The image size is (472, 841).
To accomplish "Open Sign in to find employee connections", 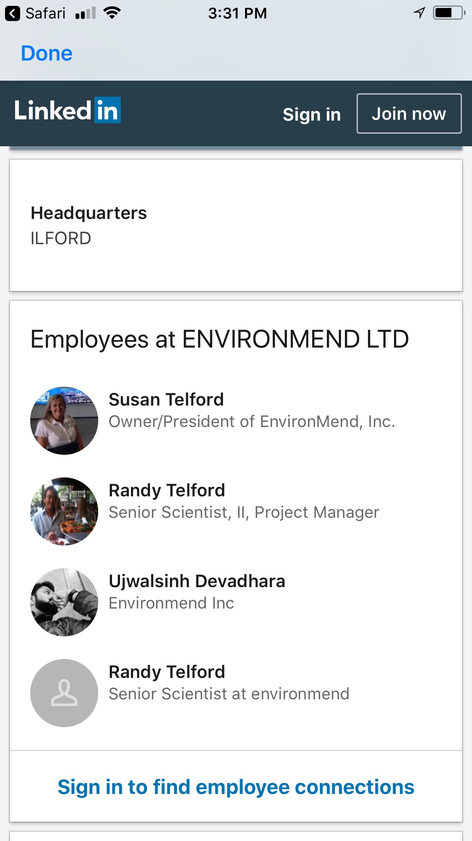I will point(236,787).
